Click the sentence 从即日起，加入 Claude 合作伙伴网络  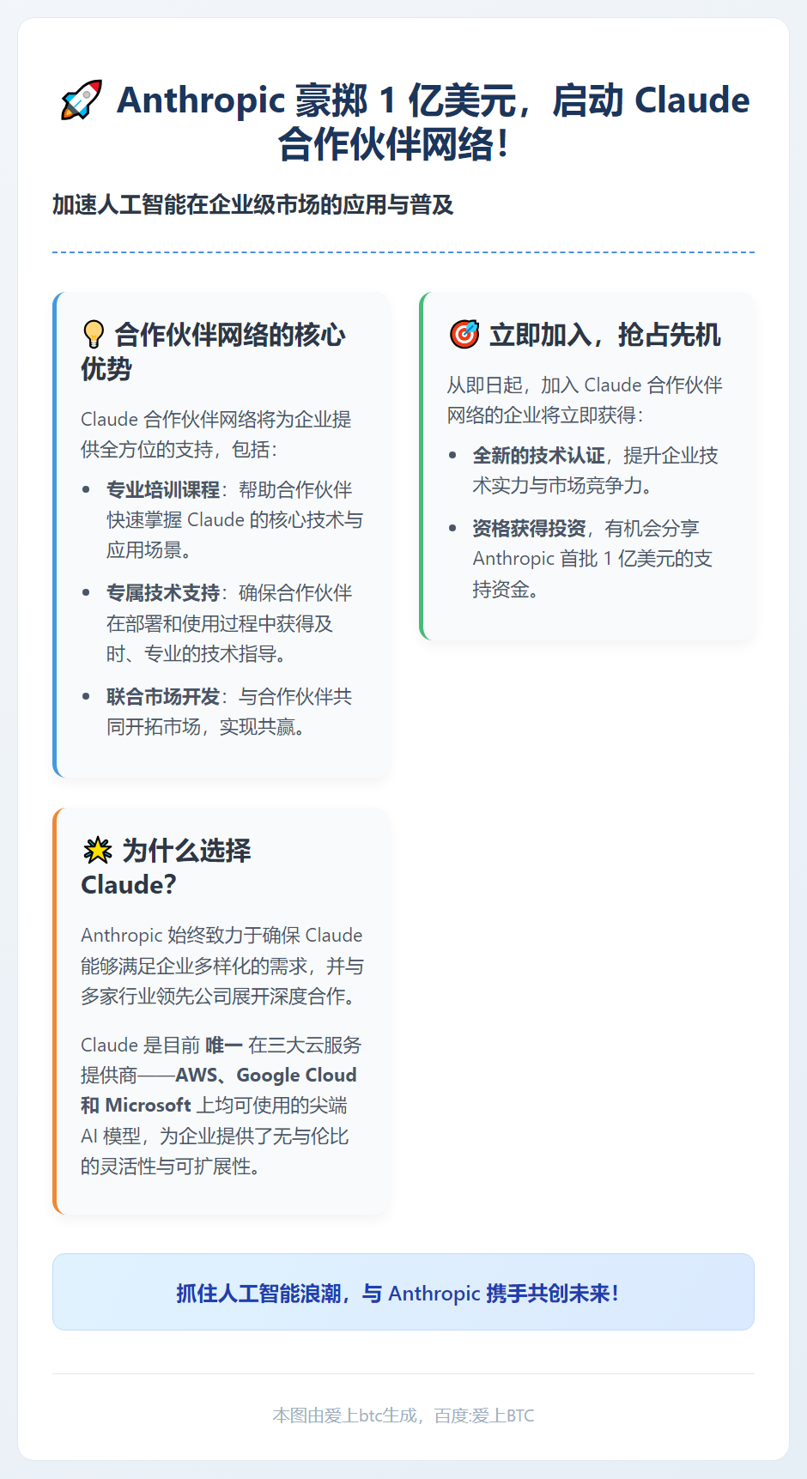585,400
